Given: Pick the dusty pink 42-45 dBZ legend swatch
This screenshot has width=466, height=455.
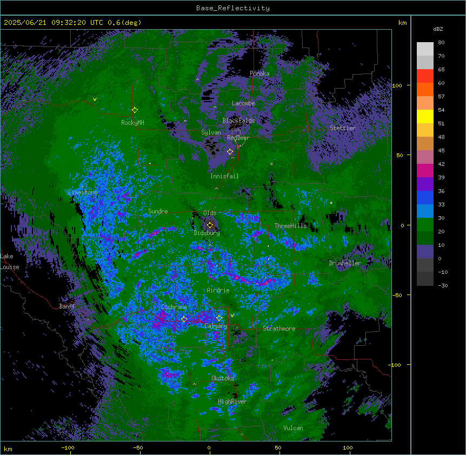Looking at the screenshot, I should [425, 157].
